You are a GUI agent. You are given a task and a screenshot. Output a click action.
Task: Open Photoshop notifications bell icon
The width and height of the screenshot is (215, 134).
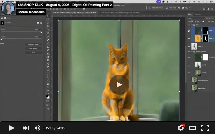tap(208, 9)
